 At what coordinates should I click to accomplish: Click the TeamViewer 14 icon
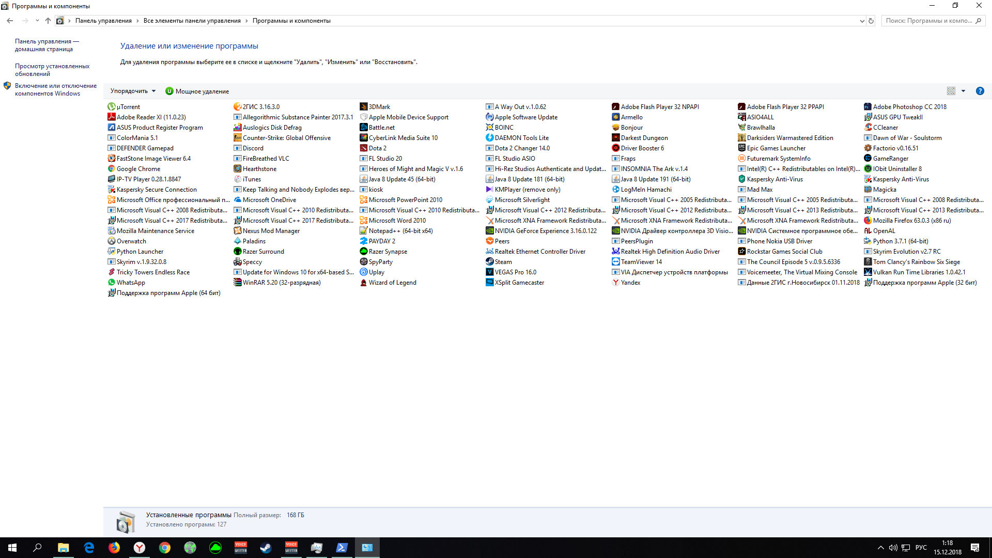click(615, 262)
